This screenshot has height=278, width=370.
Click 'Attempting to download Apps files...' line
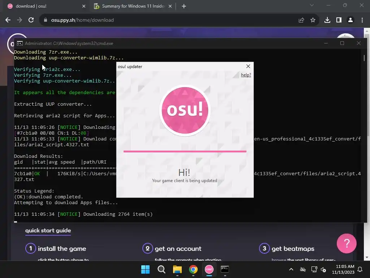(x=66, y=203)
